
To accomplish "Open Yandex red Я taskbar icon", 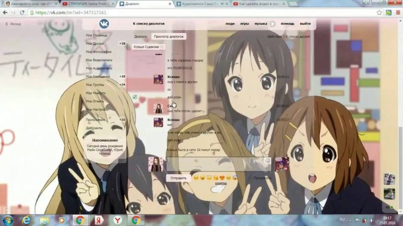I will (99, 221).
